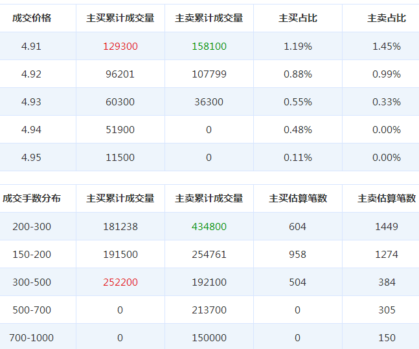The height and width of the screenshot is (349, 419).
Task: Select the 305 cell
Action: [387, 310]
